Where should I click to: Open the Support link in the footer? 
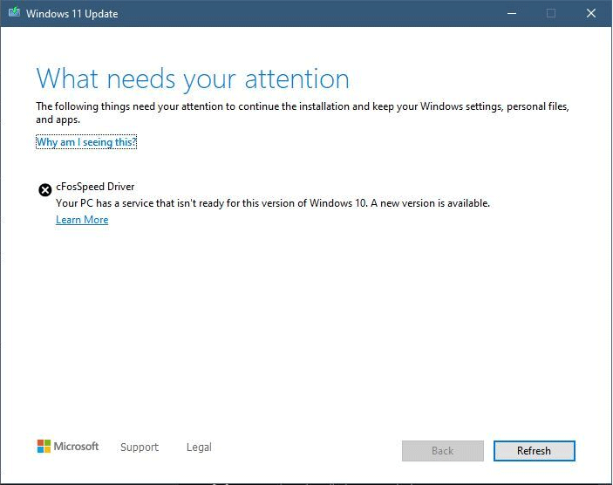point(140,447)
